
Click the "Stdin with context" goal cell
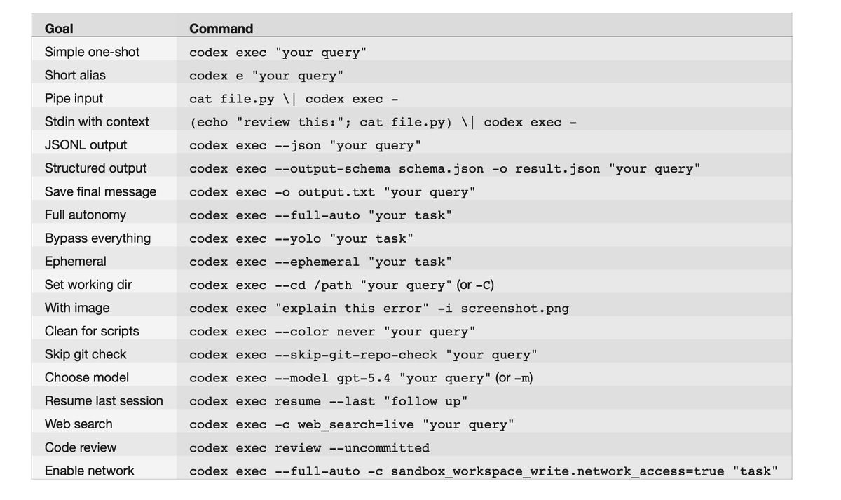[x=97, y=122]
